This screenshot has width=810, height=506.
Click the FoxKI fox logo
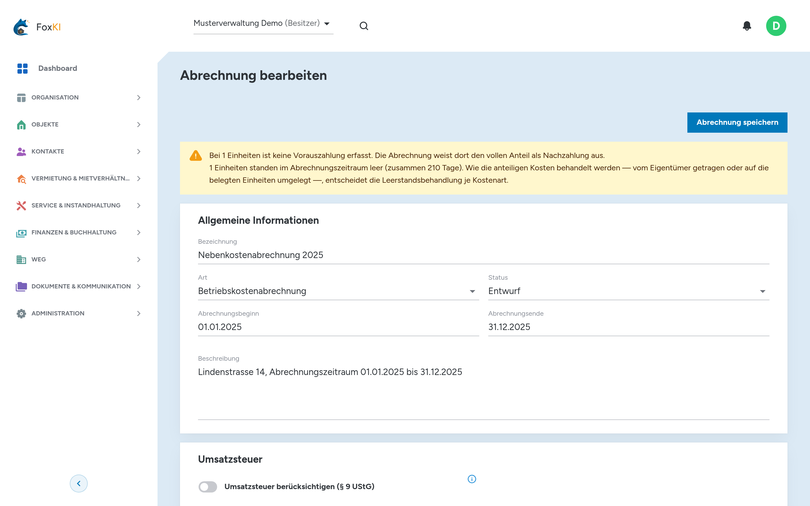pos(21,27)
